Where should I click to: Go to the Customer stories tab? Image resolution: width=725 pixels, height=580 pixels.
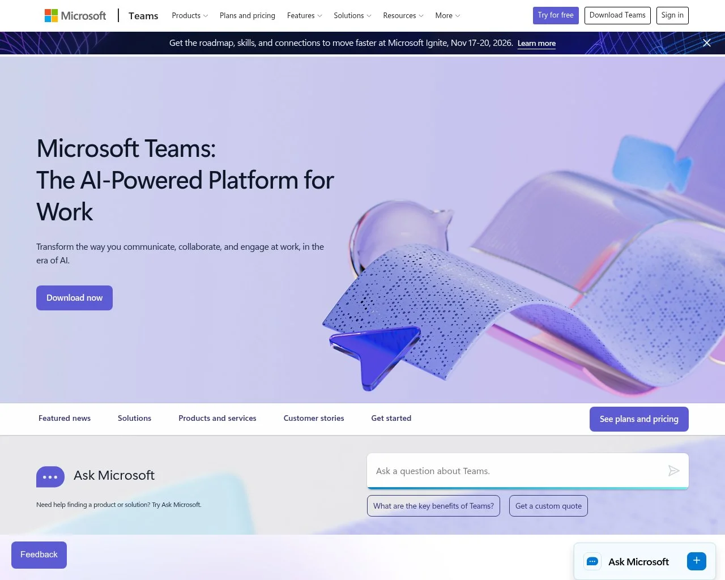tap(314, 419)
